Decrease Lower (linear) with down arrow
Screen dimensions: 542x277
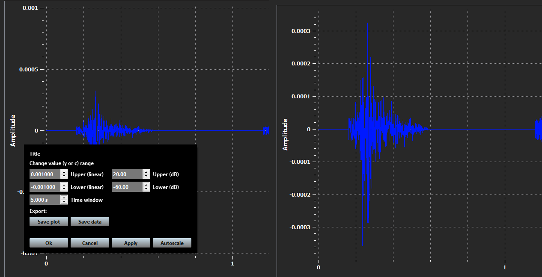[x=64, y=189]
